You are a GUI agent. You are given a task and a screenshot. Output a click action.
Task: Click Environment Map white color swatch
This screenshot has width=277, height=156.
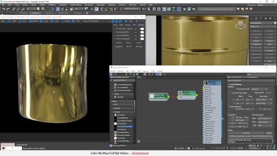pyautogui.click(x=142, y=29)
